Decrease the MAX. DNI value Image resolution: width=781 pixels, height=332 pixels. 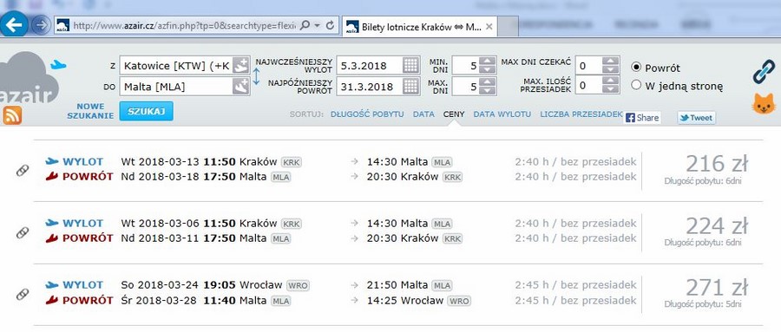coord(487,90)
